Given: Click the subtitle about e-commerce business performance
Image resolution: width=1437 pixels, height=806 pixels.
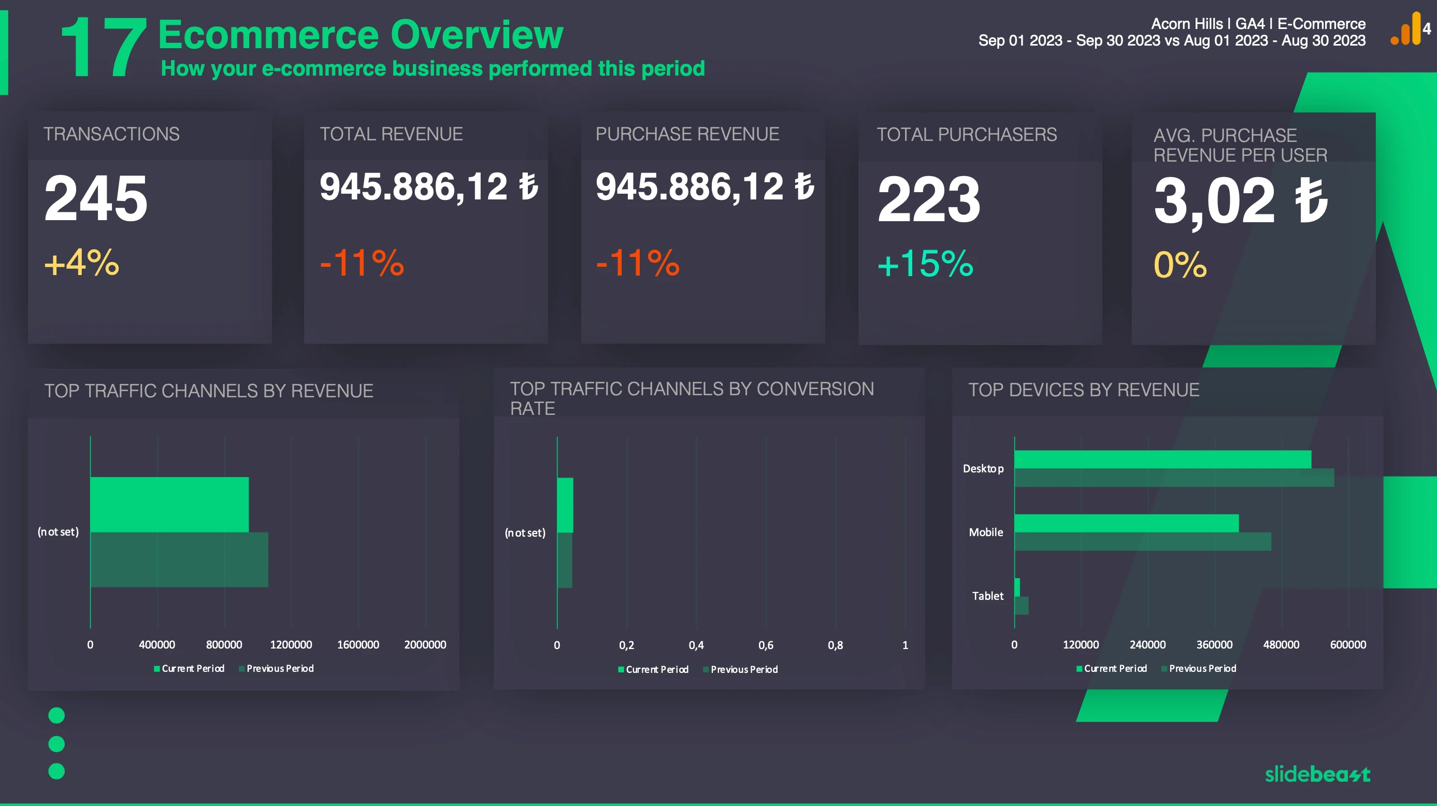Looking at the screenshot, I should [433, 68].
